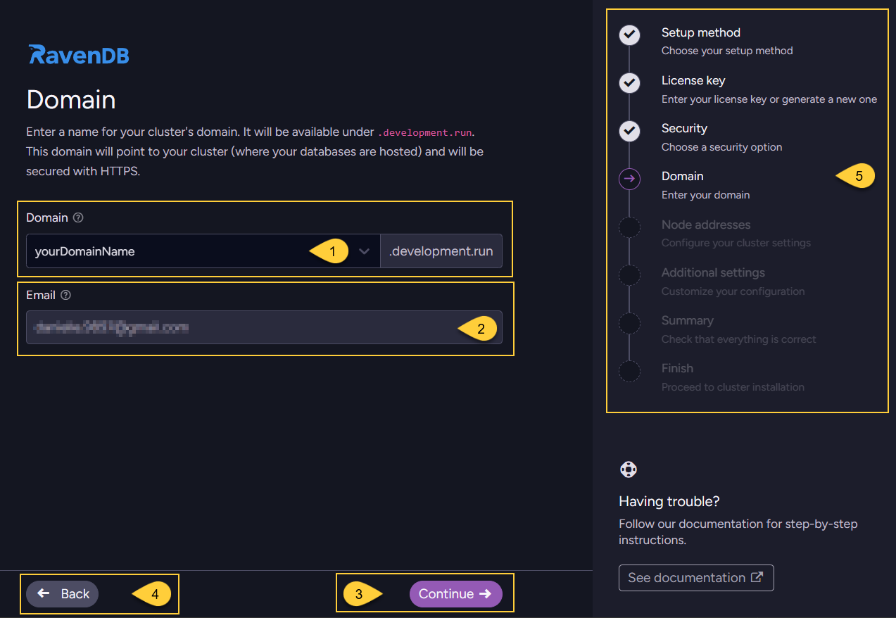
Task: Click the RavenDB logo
Action: (79, 55)
